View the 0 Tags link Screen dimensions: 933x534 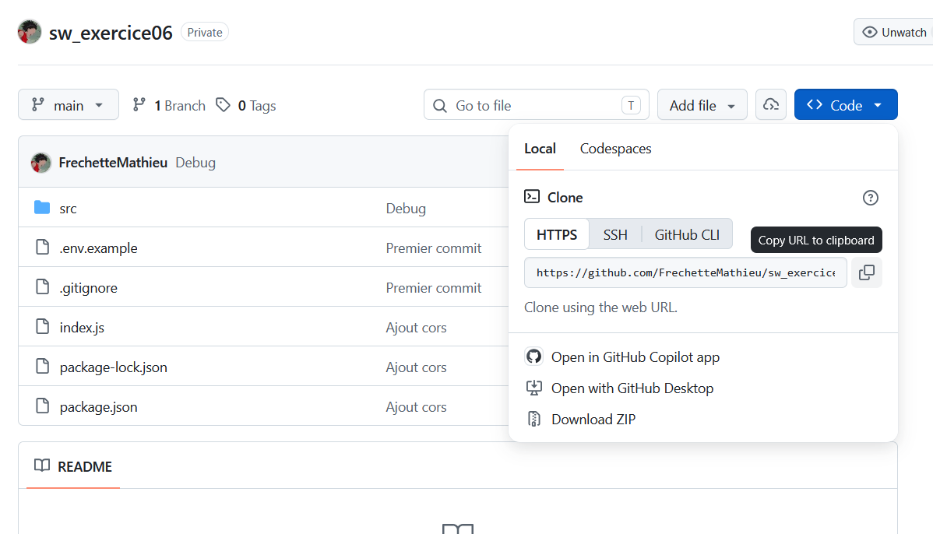(x=246, y=105)
